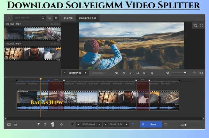Screen dimensions: 209x138
Task: Click the black marker arrow before the 00:00:00;00 field
Action: coord(72,124)
